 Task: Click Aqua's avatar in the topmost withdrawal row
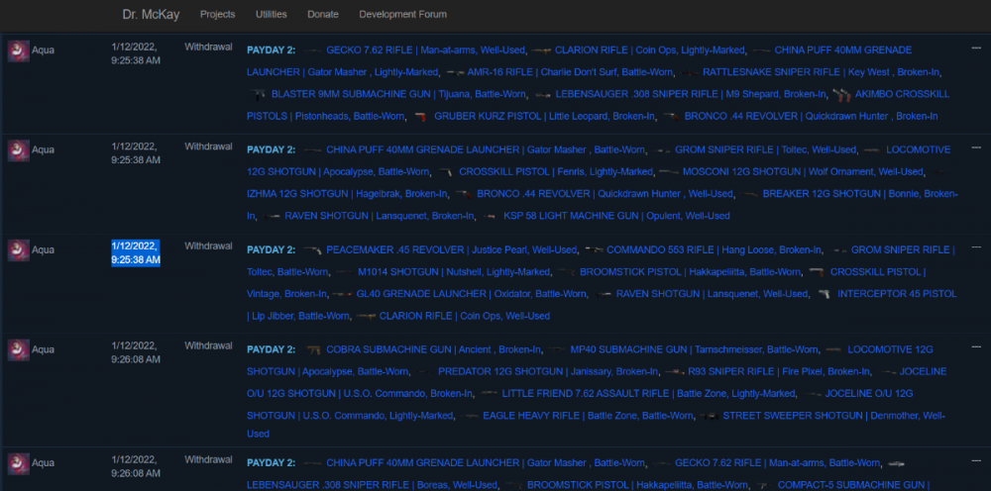click(x=18, y=50)
